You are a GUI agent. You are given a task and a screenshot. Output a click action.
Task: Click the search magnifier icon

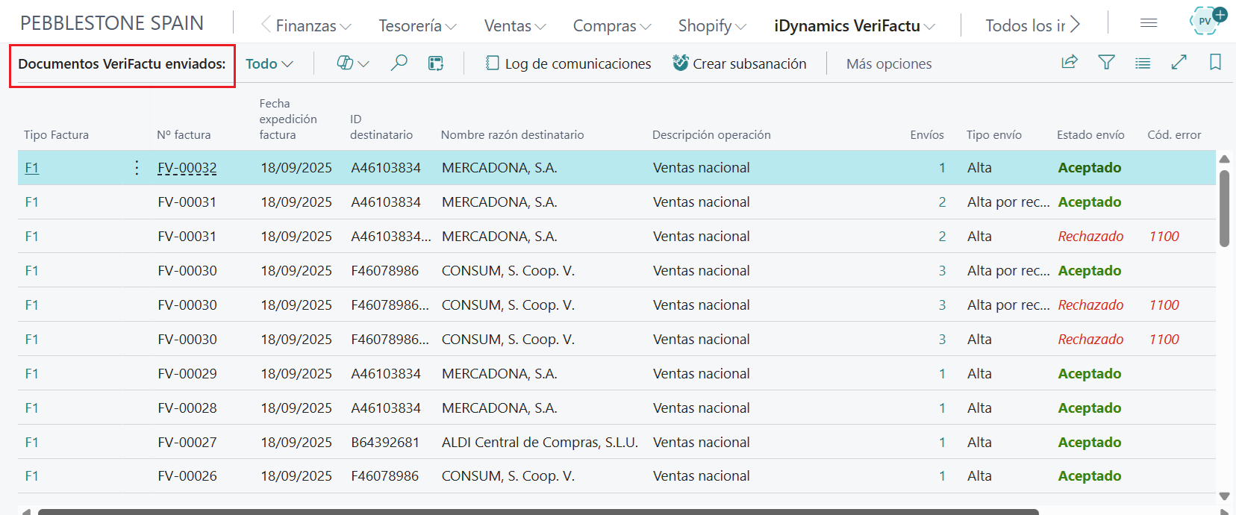click(399, 63)
